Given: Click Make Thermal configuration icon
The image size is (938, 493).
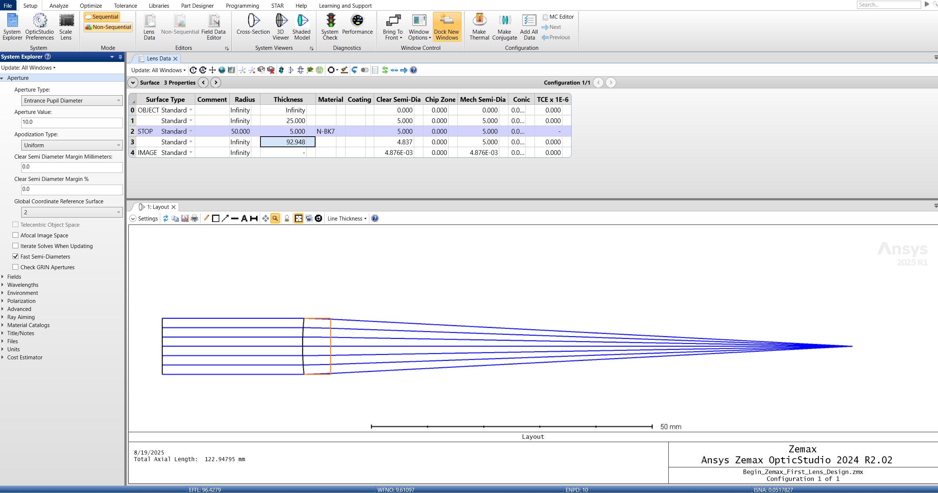Looking at the screenshot, I should (479, 26).
